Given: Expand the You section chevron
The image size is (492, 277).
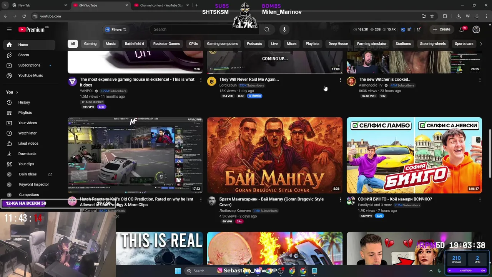Looking at the screenshot, I should click(x=17, y=92).
